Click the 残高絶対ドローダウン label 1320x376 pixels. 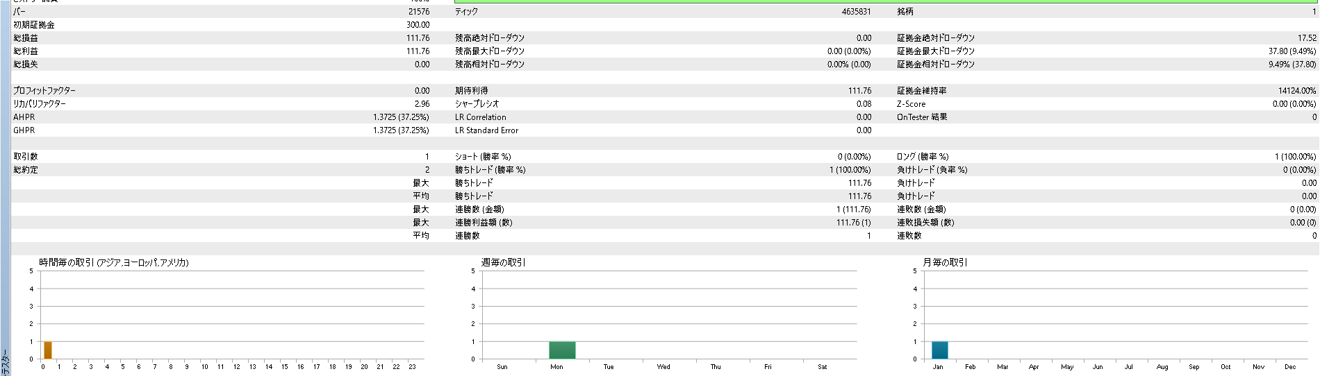click(490, 38)
